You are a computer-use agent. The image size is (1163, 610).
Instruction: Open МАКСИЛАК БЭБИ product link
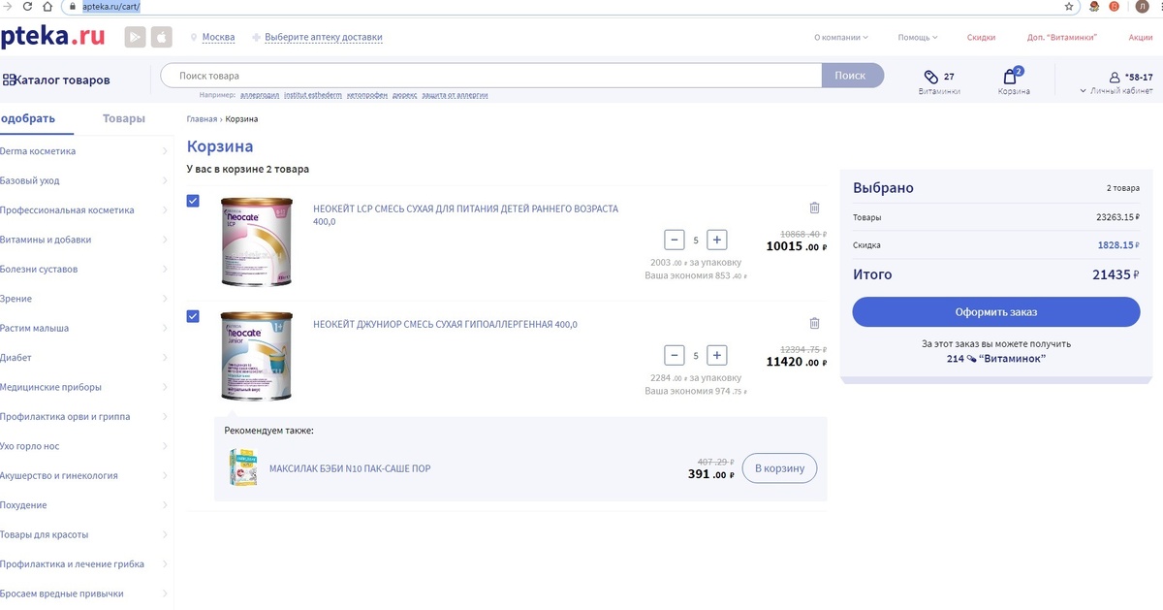point(350,468)
